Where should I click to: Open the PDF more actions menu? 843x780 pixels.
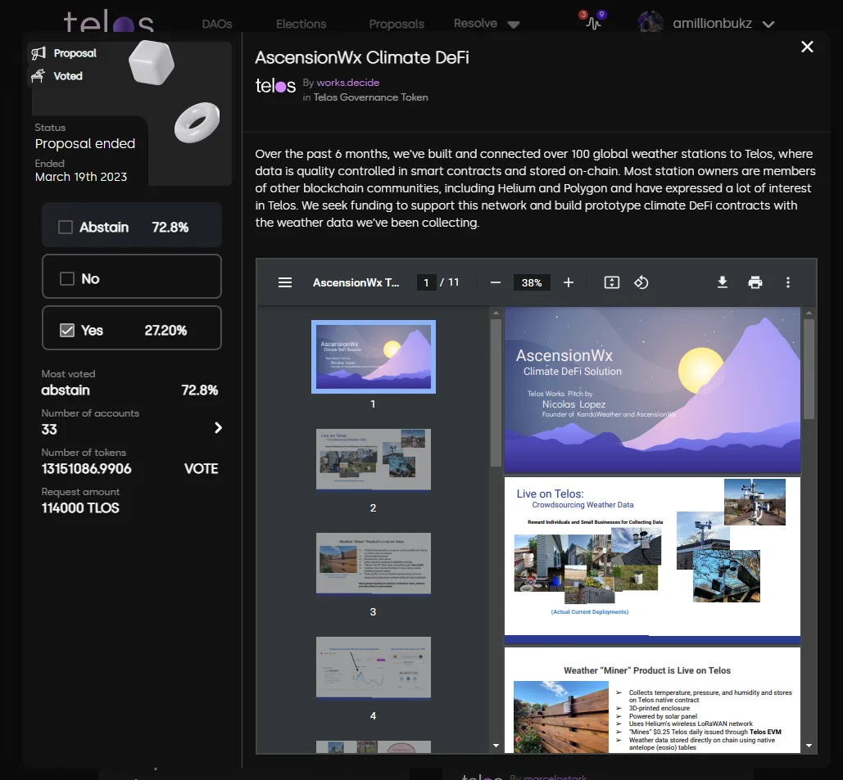788,282
